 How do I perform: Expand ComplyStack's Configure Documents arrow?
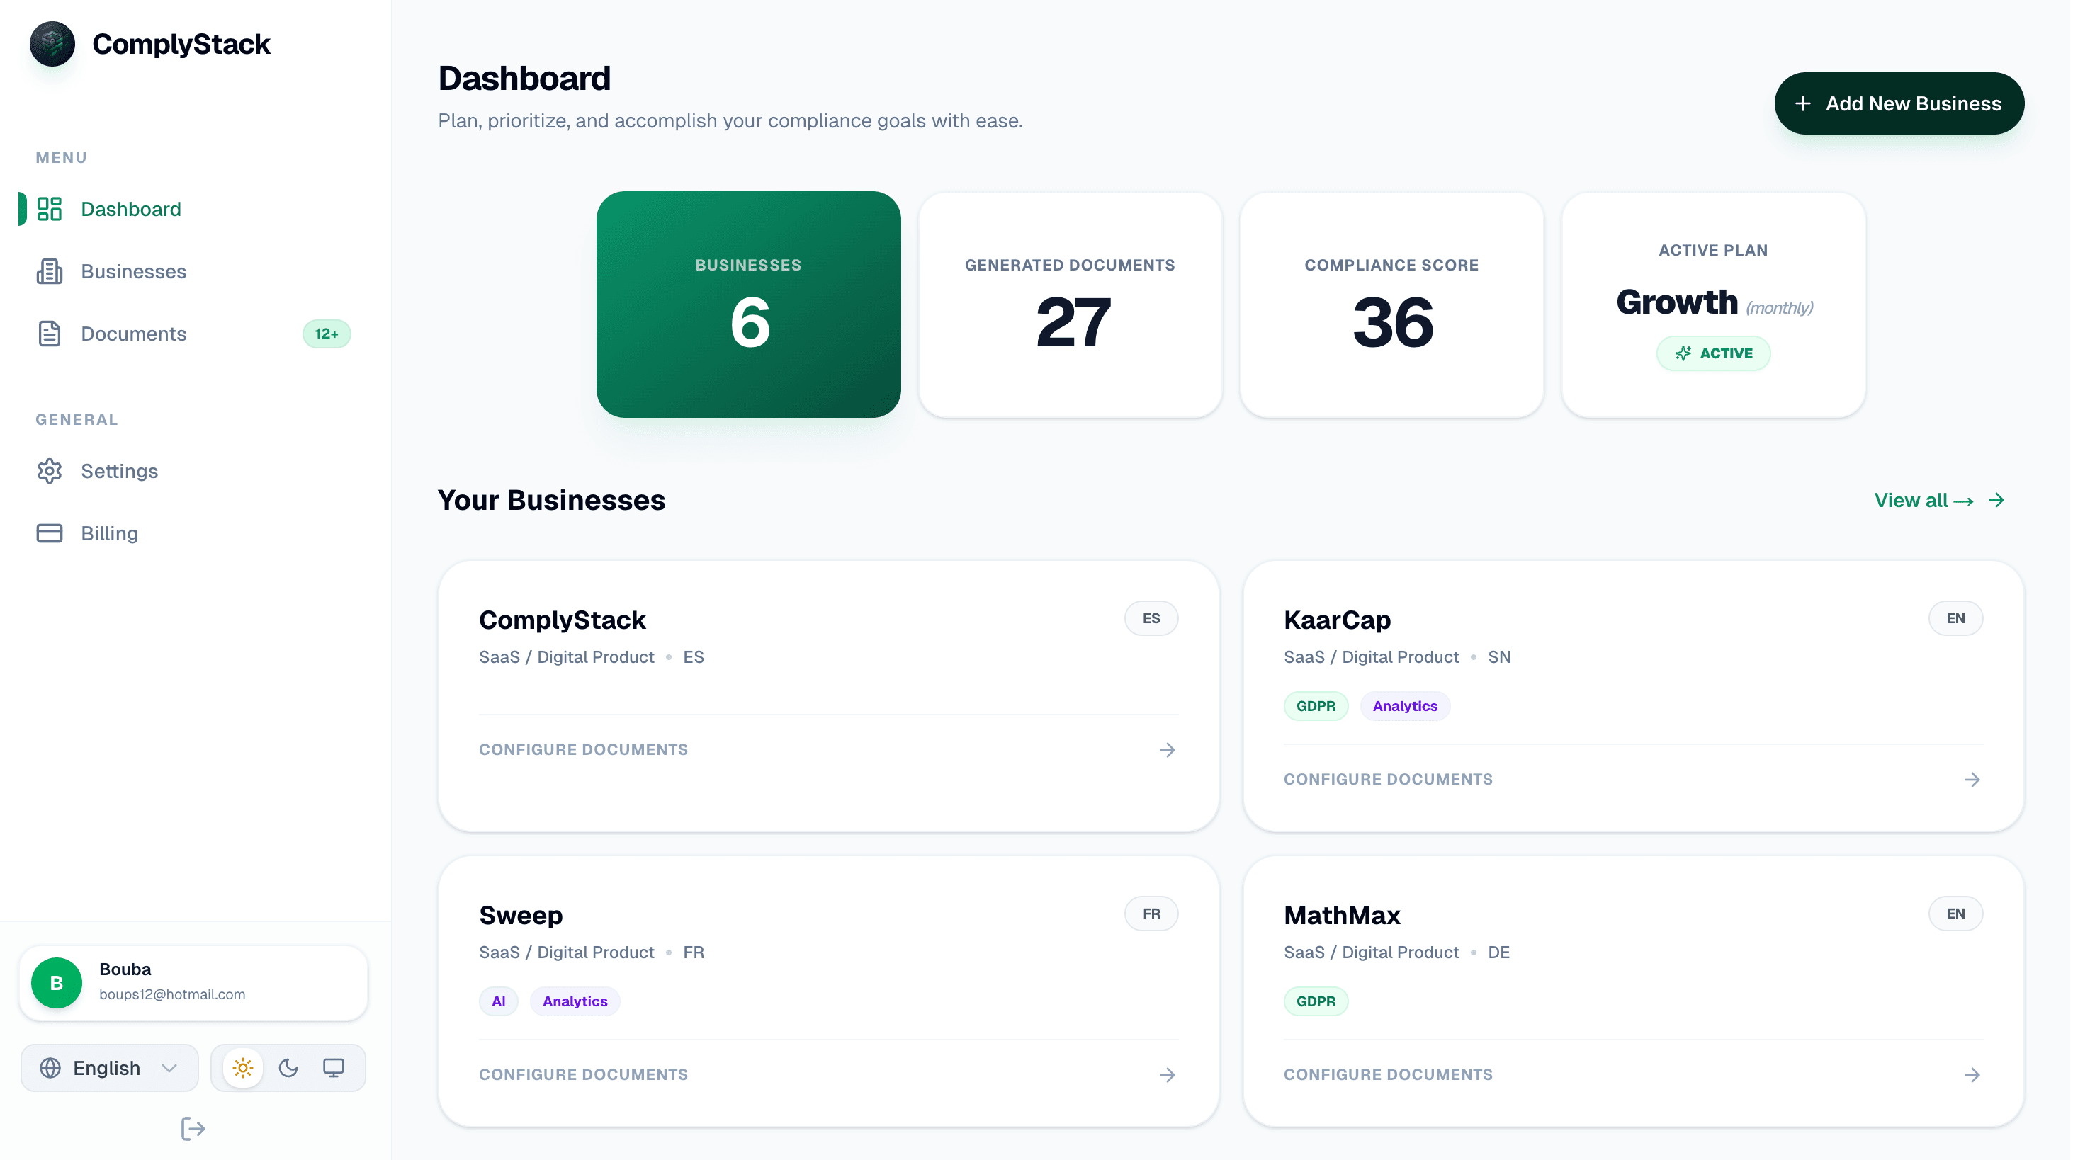[x=1168, y=749]
